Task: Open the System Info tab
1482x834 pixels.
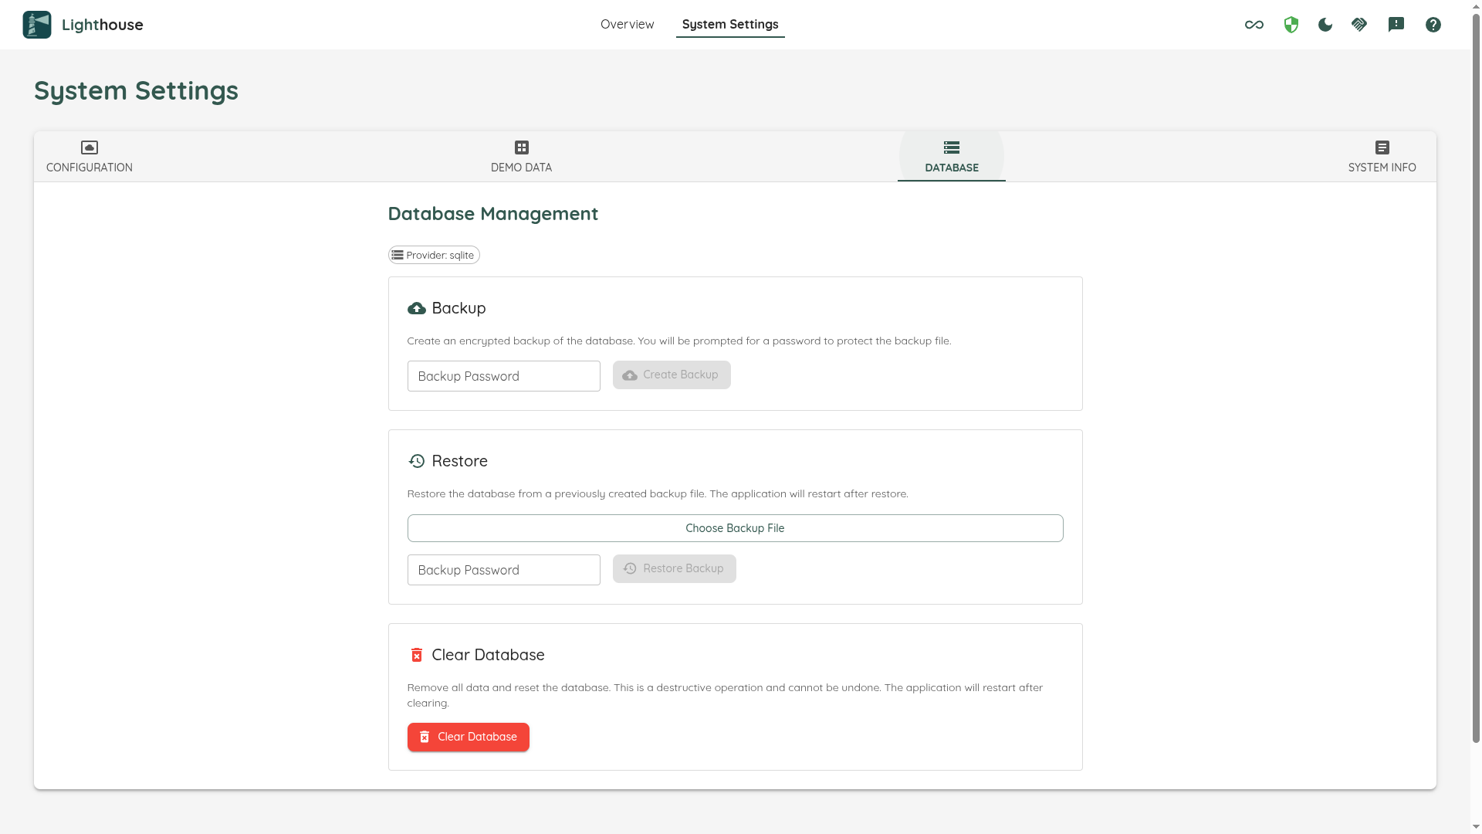Action: 1382,157
